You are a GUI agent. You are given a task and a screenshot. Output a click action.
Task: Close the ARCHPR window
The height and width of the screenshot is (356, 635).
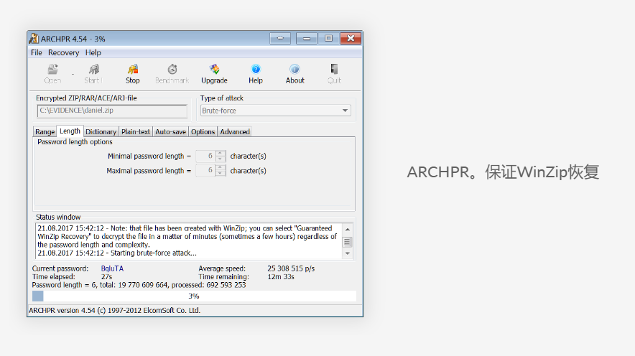tap(351, 38)
